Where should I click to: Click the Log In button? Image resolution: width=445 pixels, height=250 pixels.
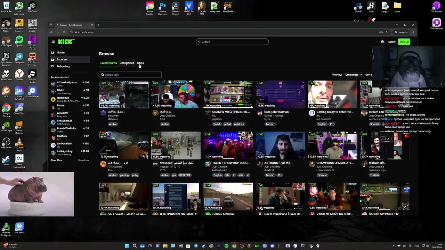(x=392, y=42)
